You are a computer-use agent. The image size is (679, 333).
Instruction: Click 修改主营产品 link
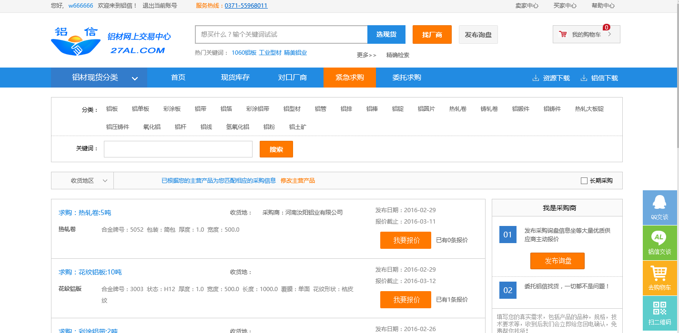point(298,181)
